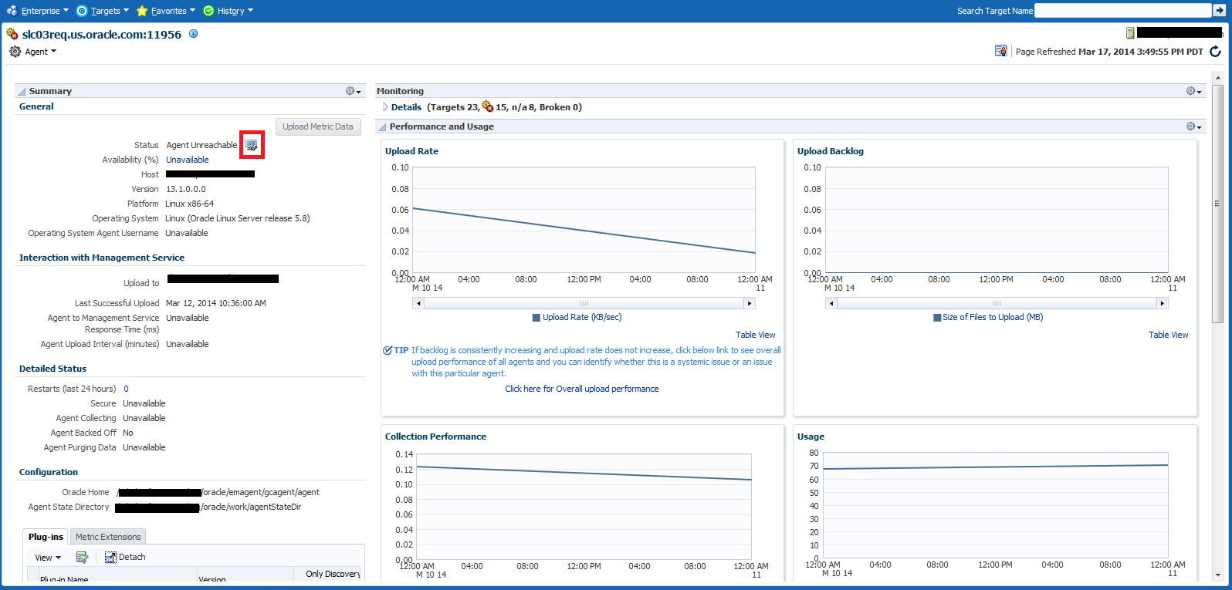Click the page scrollbar up arrow
The height and width of the screenshot is (590, 1232).
[x=1218, y=77]
